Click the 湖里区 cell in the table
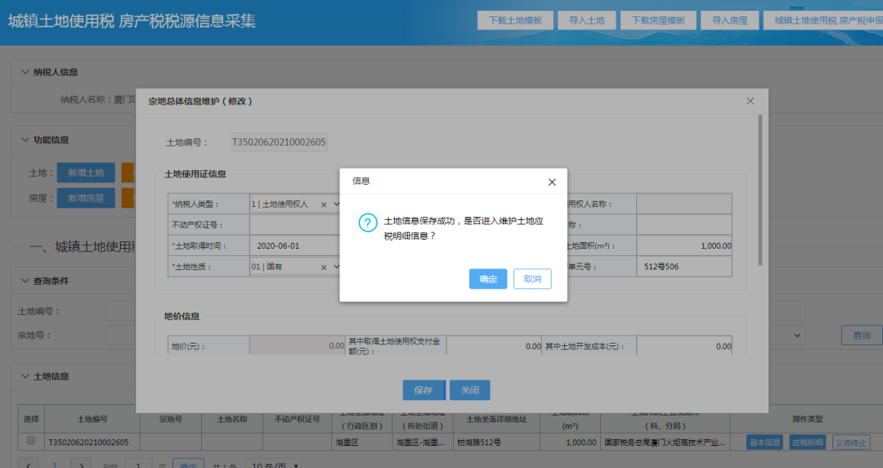 tap(361, 443)
